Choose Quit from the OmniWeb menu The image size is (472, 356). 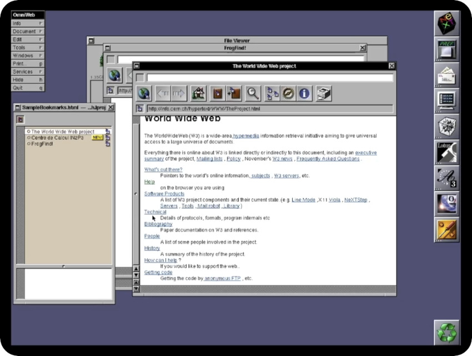28,88
